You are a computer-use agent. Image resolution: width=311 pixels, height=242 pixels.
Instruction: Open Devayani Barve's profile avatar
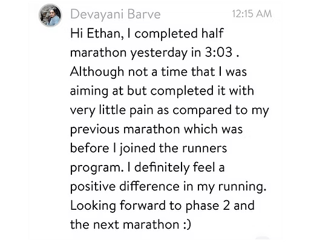tap(50, 15)
